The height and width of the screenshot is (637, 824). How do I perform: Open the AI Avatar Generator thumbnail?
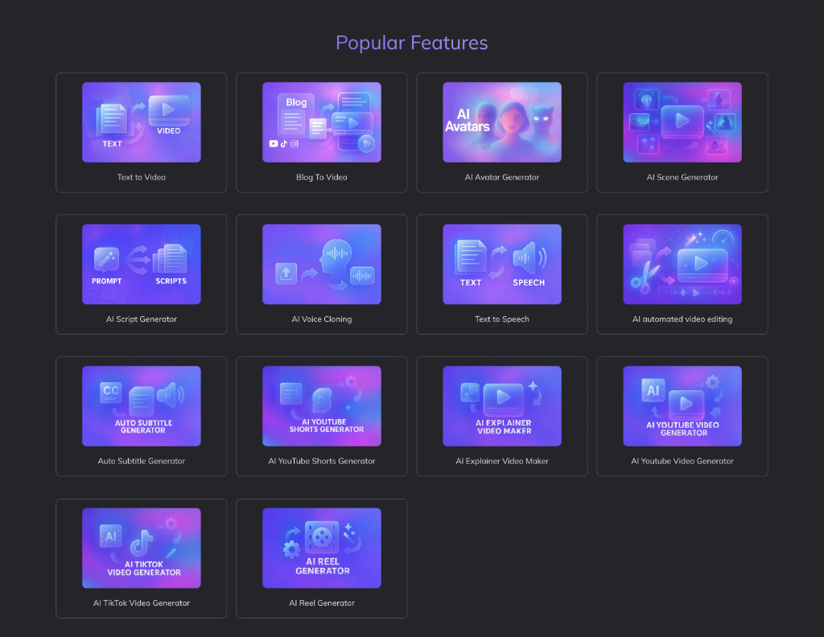coord(501,121)
